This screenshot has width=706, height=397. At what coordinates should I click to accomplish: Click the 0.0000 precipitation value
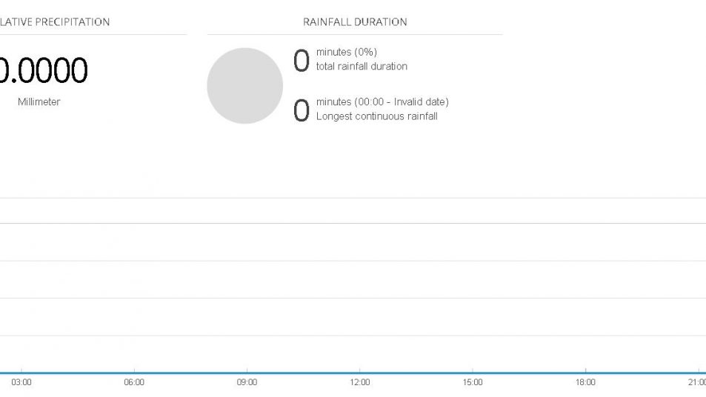click(x=44, y=71)
